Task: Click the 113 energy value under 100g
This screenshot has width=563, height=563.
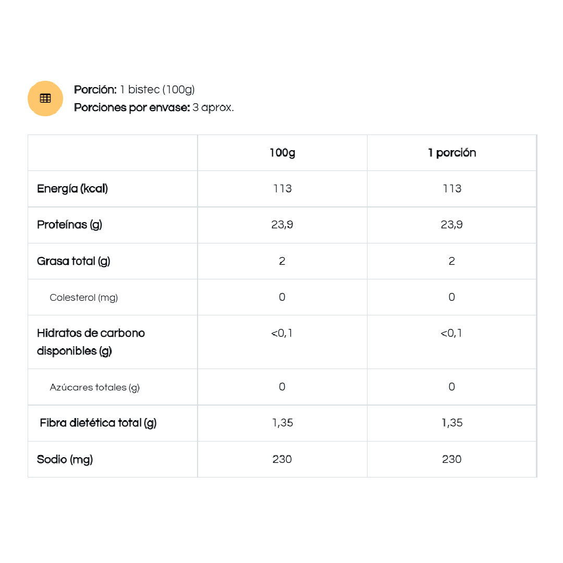Action: pyautogui.click(x=282, y=189)
